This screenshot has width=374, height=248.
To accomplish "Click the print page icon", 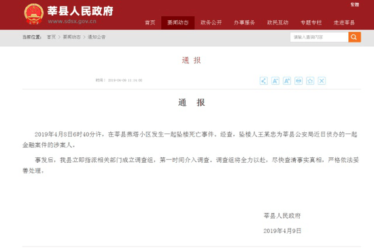I will tap(299, 81).
